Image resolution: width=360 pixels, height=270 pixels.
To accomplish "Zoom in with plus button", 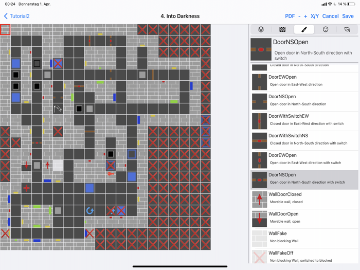I will coord(305,16).
